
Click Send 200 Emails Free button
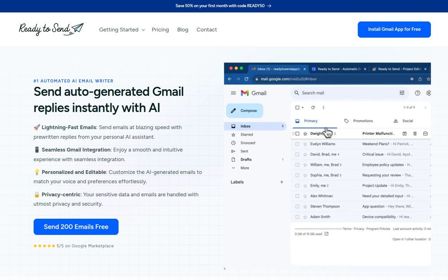[x=76, y=227]
